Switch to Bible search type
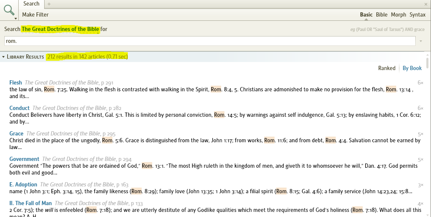The image size is (431, 217). (381, 14)
